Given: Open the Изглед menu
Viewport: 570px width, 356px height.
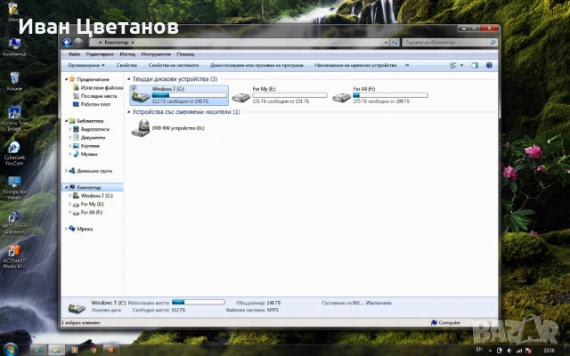Looking at the screenshot, I should pyautogui.click(x=127, y=54).
